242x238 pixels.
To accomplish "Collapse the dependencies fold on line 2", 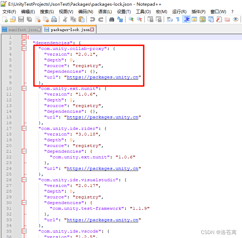I will pyautogui.click(x=24, y=43).
